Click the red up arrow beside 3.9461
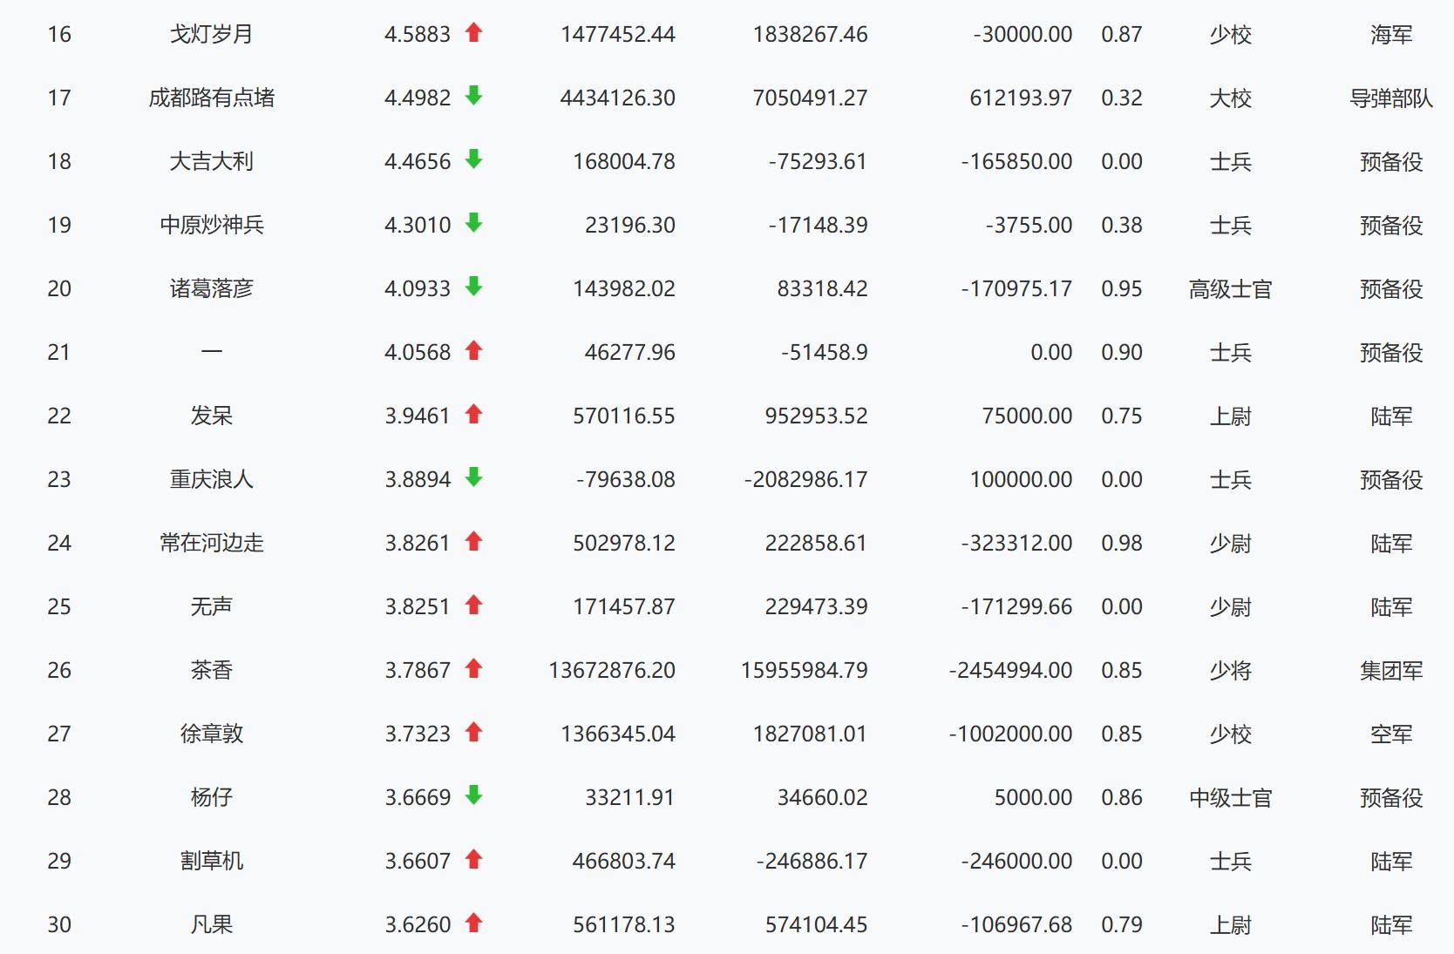This screenshot has width=1454, height=954. pyautogui.click(x=473, y=415)
